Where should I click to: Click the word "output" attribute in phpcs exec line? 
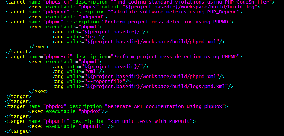tap(111, 7)
